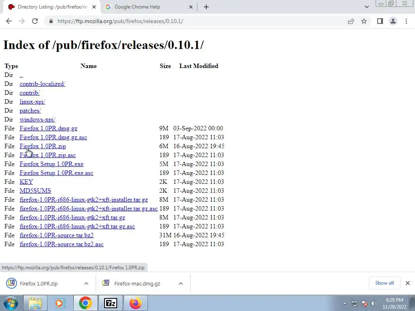Image resolution: width=415 pixels, height=311 pixels.
Task: Open the Chrome side panel
Action: [380, 21]
